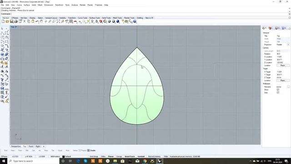This screenshot has height=164, width=291.
Task: Click the New file icon
Action: (3, 21)
